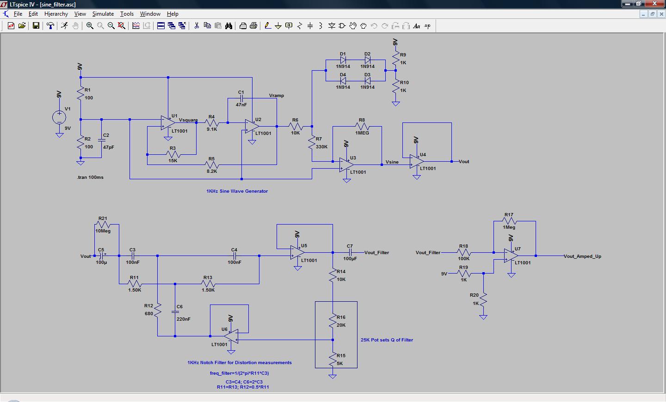The height and width of the screenshot is (402, 666).
Task: Click the Rotate component icon
Action: pyautogui.click(x=395, y=26)
